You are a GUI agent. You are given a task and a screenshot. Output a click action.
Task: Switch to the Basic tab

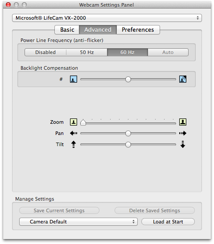click(x=67, y=30)
